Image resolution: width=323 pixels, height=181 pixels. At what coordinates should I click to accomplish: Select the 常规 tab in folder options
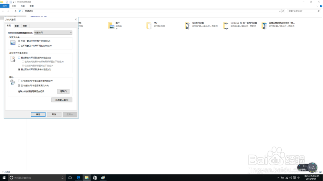(9, 26)
